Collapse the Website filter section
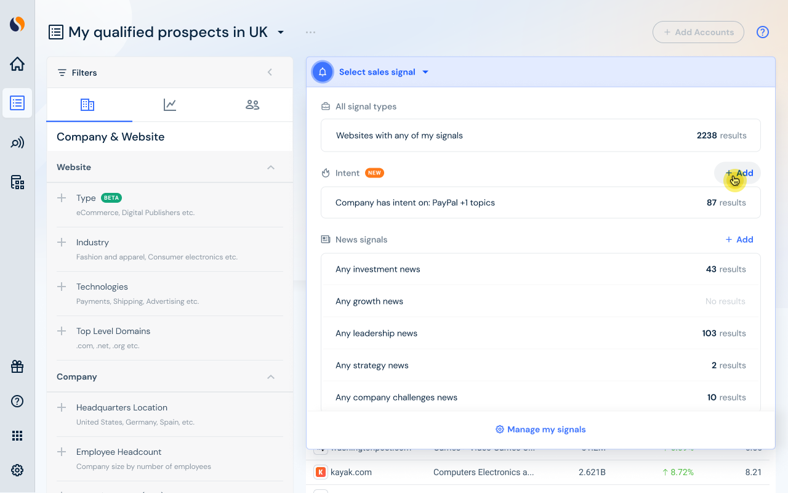The image size is (788, 493). (x=271, y=167)
